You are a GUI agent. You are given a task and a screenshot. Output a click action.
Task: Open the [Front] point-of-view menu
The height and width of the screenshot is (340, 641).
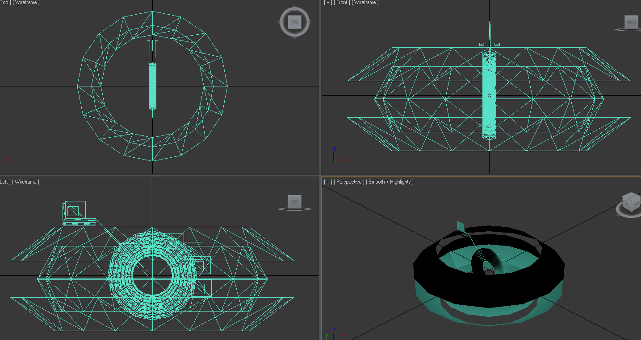[342, 3]
